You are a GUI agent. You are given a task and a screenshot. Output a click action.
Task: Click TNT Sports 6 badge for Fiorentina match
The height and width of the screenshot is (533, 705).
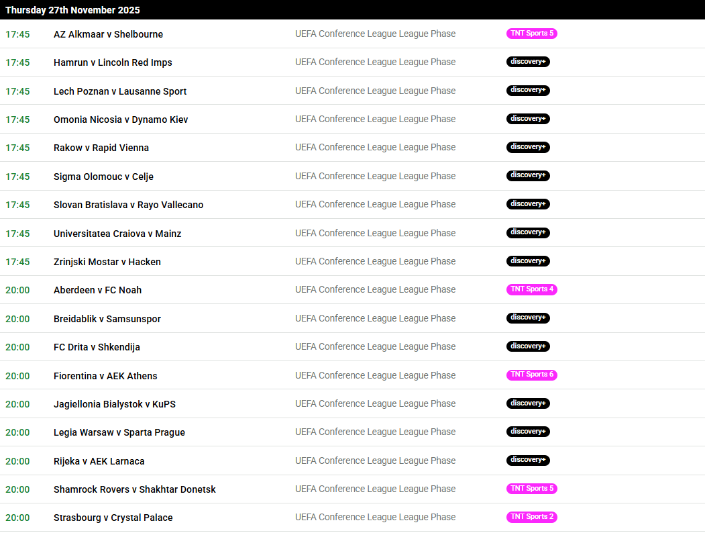pos(531,375)
